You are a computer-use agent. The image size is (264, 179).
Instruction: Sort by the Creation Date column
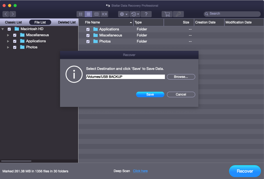tap(209, 22)
